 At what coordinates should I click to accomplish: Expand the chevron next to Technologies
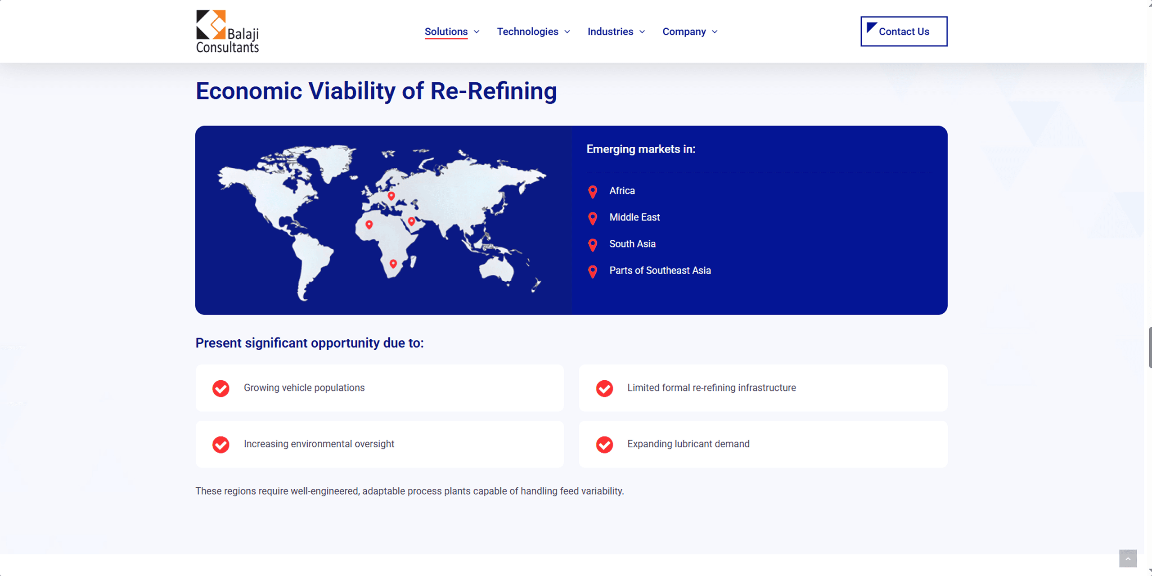tap(567, 32)
